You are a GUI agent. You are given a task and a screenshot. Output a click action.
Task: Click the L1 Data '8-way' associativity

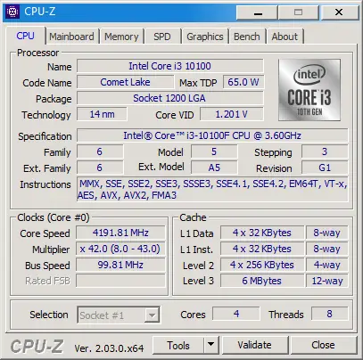coord(326,233)
